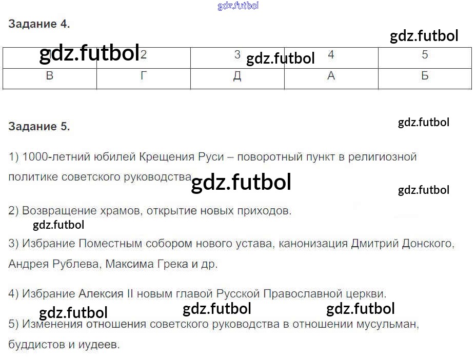Viewport: 476px width, 358px height.
Task: Click the "Задание 5." heading
Action: coord(39,127)
